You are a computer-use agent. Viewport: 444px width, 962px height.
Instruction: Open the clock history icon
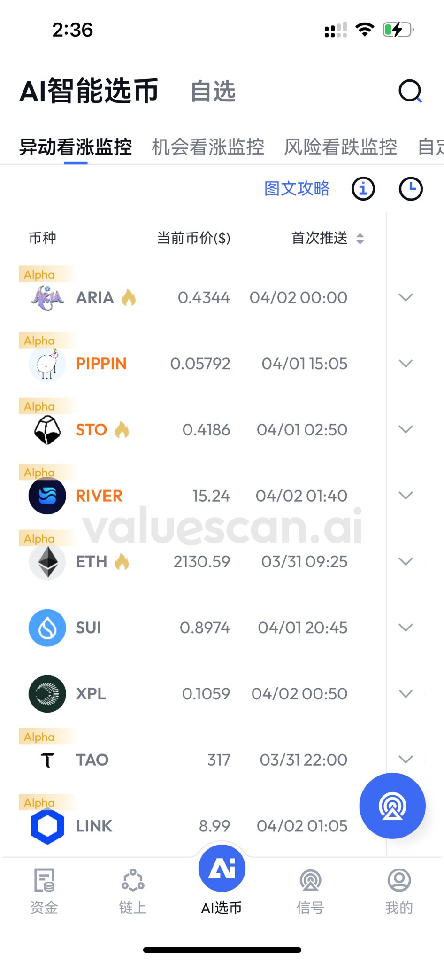coord(411,189)
